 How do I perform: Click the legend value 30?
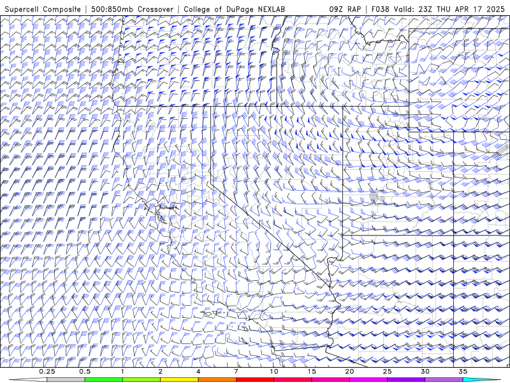[x=425, y=372]
